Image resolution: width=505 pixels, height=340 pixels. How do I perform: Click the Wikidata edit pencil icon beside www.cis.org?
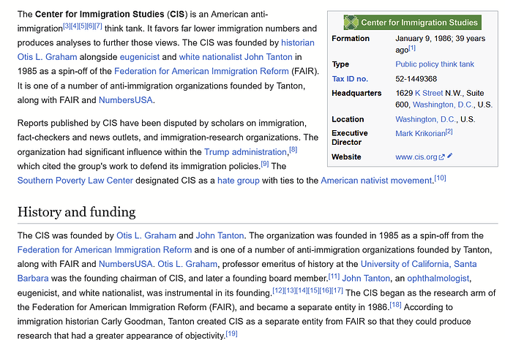click(x=450, y=156)
